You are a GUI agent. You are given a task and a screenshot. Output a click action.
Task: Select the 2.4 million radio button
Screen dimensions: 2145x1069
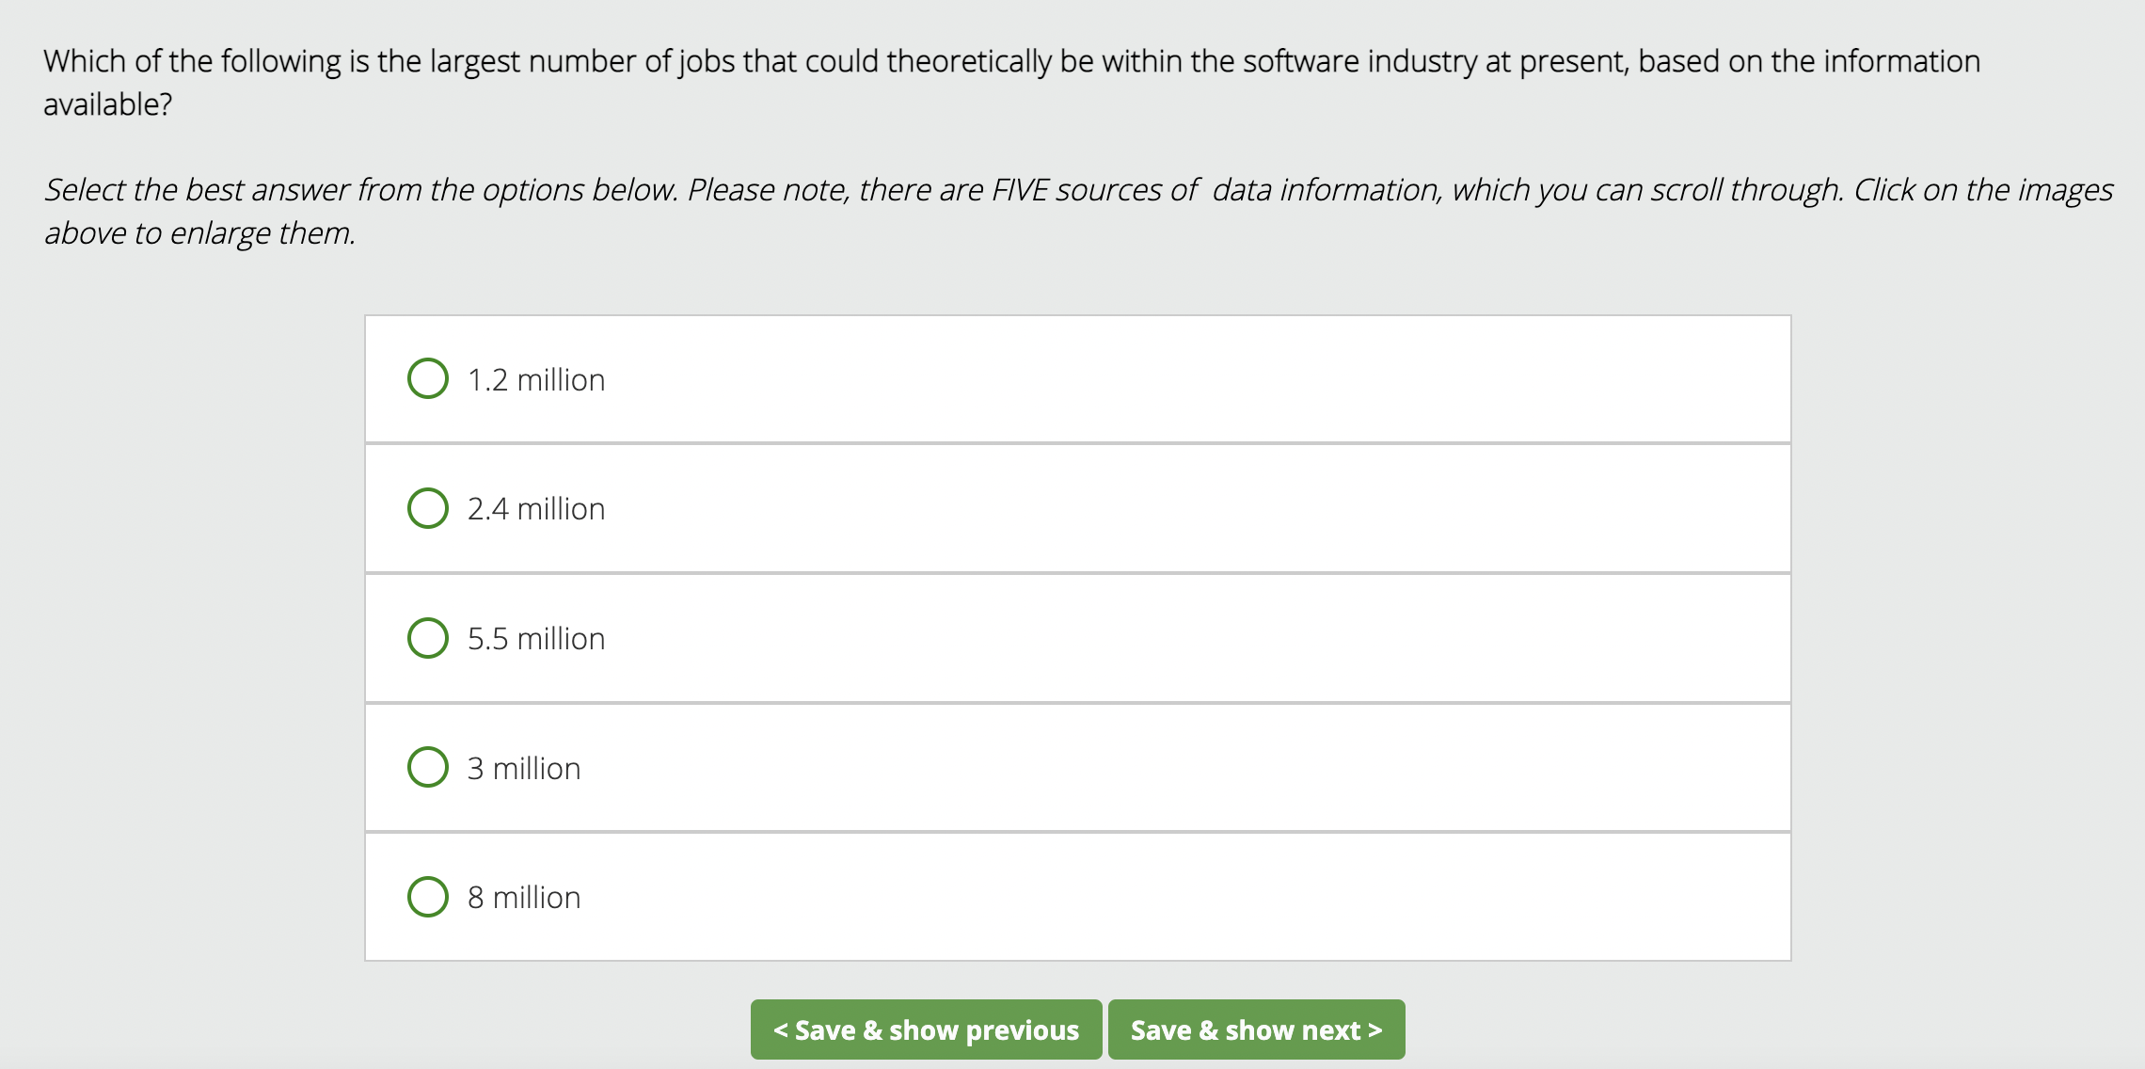coord(428,508)
